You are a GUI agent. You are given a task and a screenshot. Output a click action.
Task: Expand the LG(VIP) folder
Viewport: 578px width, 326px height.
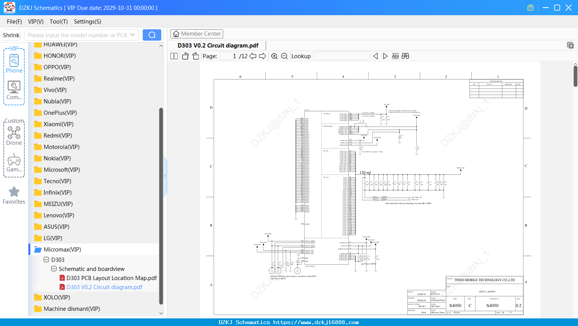coord(48,238)
